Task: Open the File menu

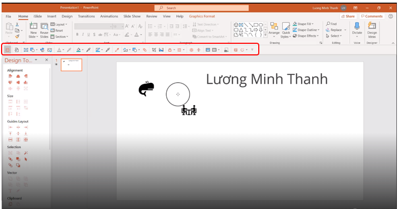Action: pyautogui.click(x=8, y=16)
